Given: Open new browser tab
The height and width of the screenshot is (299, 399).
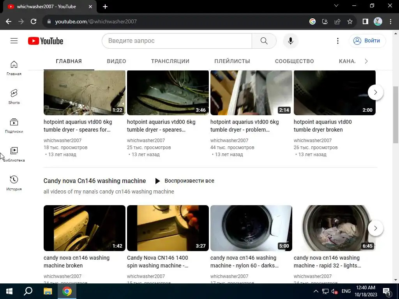Looking at the screenshot, I should [x=105, y=7].
